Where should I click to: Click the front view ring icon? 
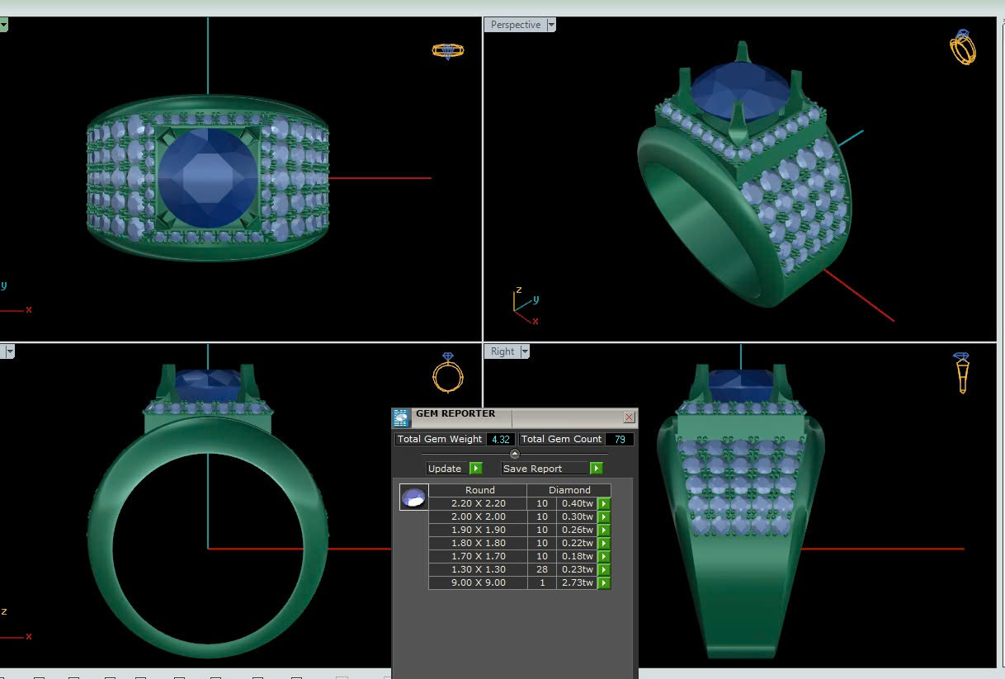[448, 373]
